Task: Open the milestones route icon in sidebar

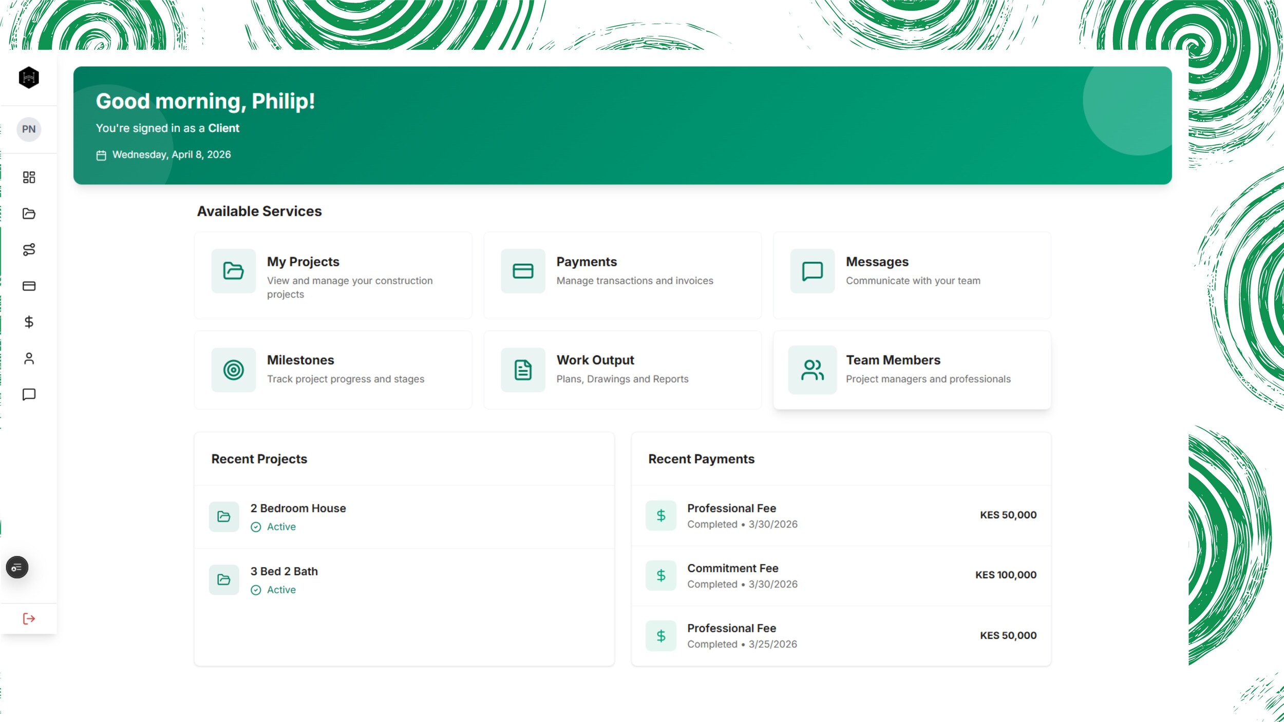Action: pyautogui.click(x=29, y=250)
